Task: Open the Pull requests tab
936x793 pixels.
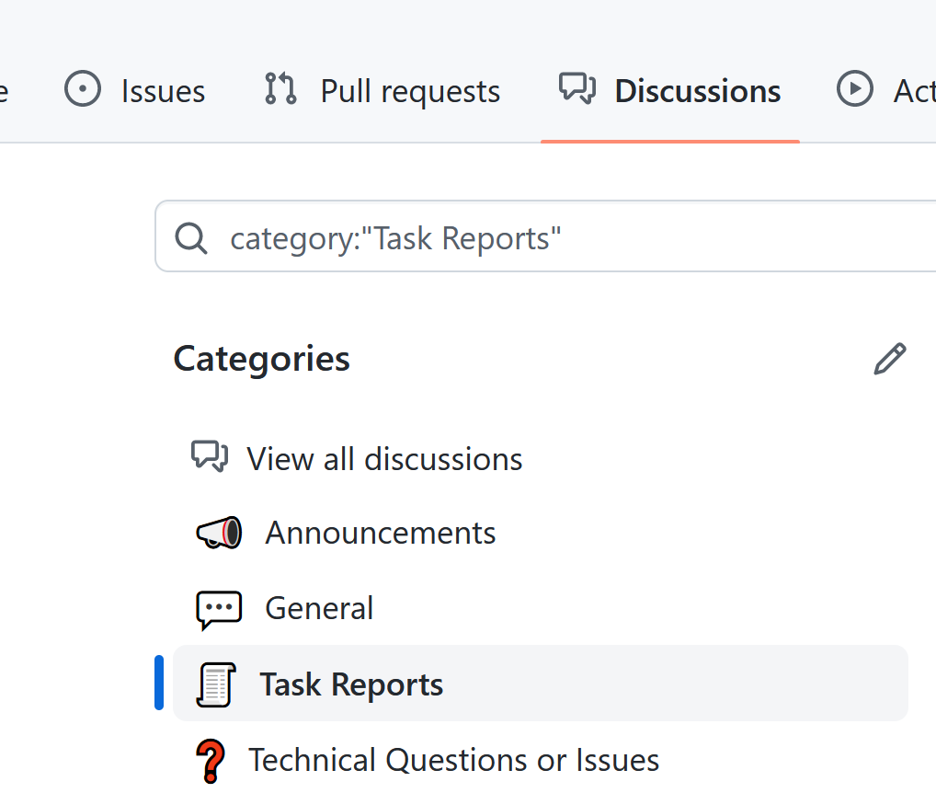Action: tap(382, 91)
